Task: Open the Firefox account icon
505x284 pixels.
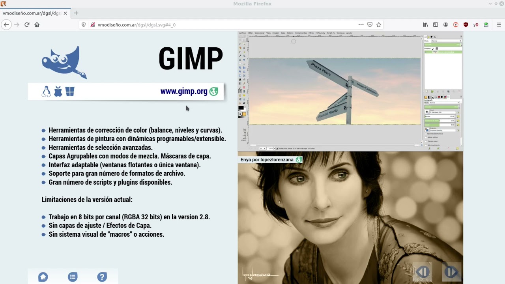Action: click(x=445, y=24)
